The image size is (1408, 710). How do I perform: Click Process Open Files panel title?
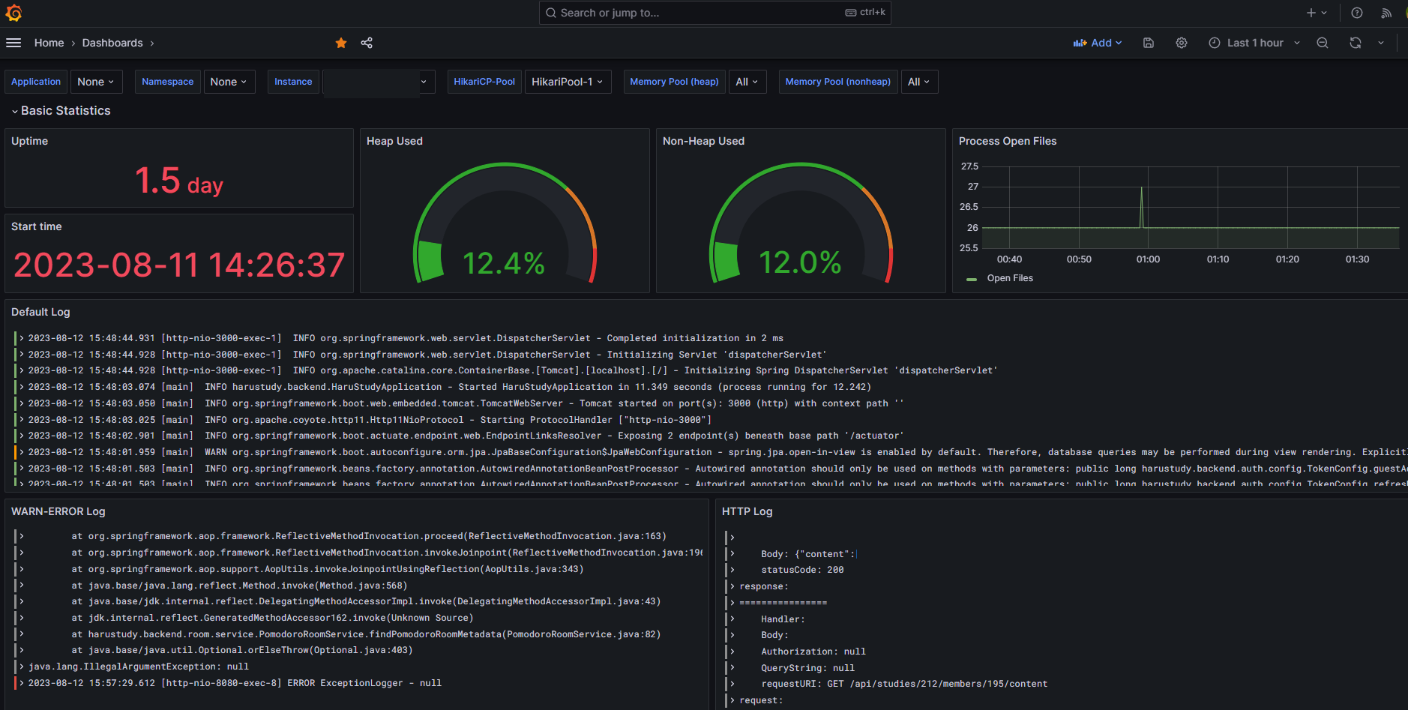[1008, 141]
